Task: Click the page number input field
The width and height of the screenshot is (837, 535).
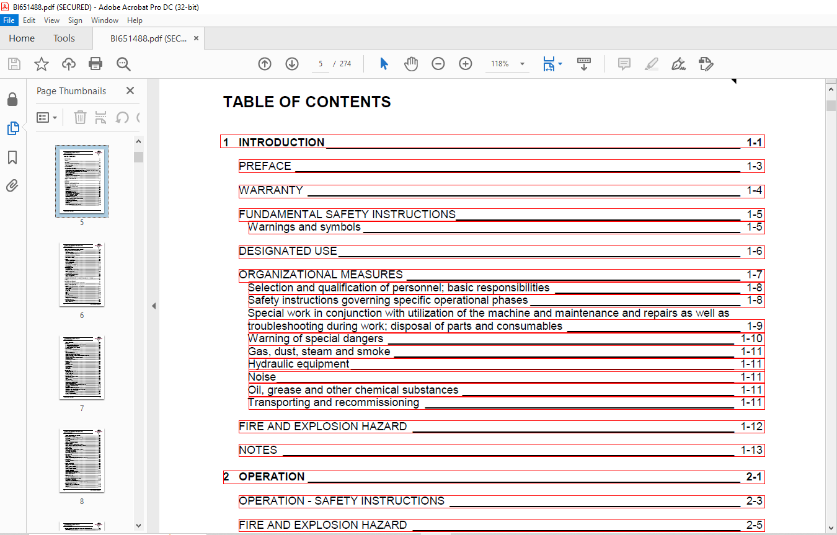Action: tap(321, 64)
